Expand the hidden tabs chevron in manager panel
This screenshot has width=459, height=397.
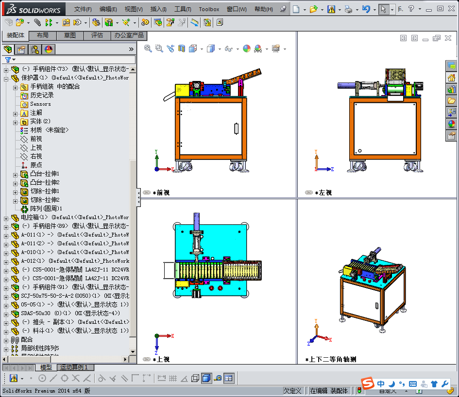pyautogui.click(x=131, y=49)
